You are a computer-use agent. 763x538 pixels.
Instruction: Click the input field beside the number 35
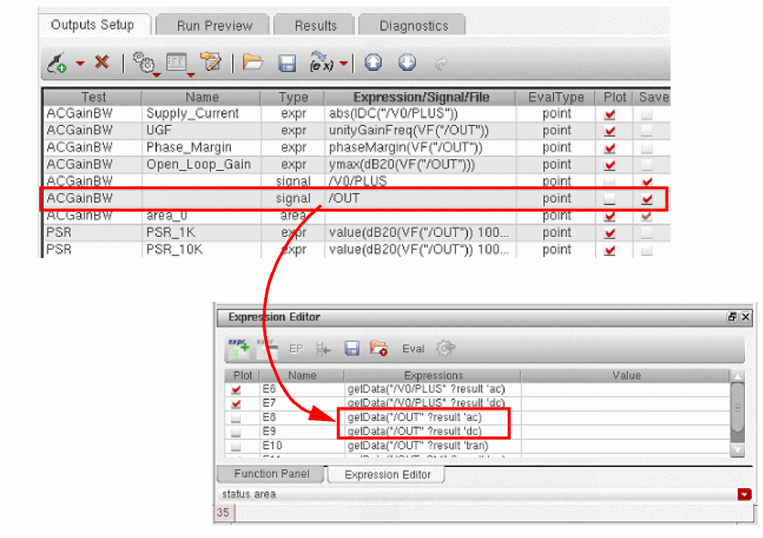495,512
